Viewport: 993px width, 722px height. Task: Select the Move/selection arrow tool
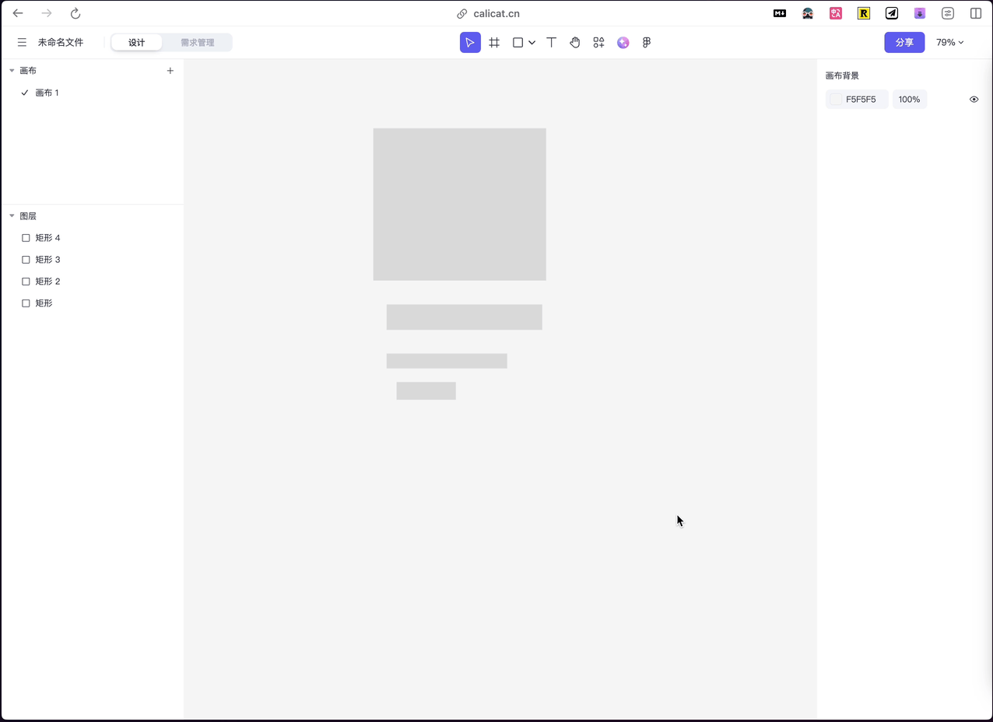pyautogui.click(x=470, y=42)
